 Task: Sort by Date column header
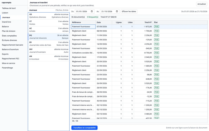(104, 22)
